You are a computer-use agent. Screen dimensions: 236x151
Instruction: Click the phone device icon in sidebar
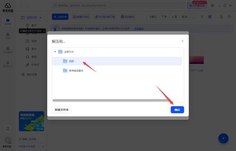pos(8,129)
